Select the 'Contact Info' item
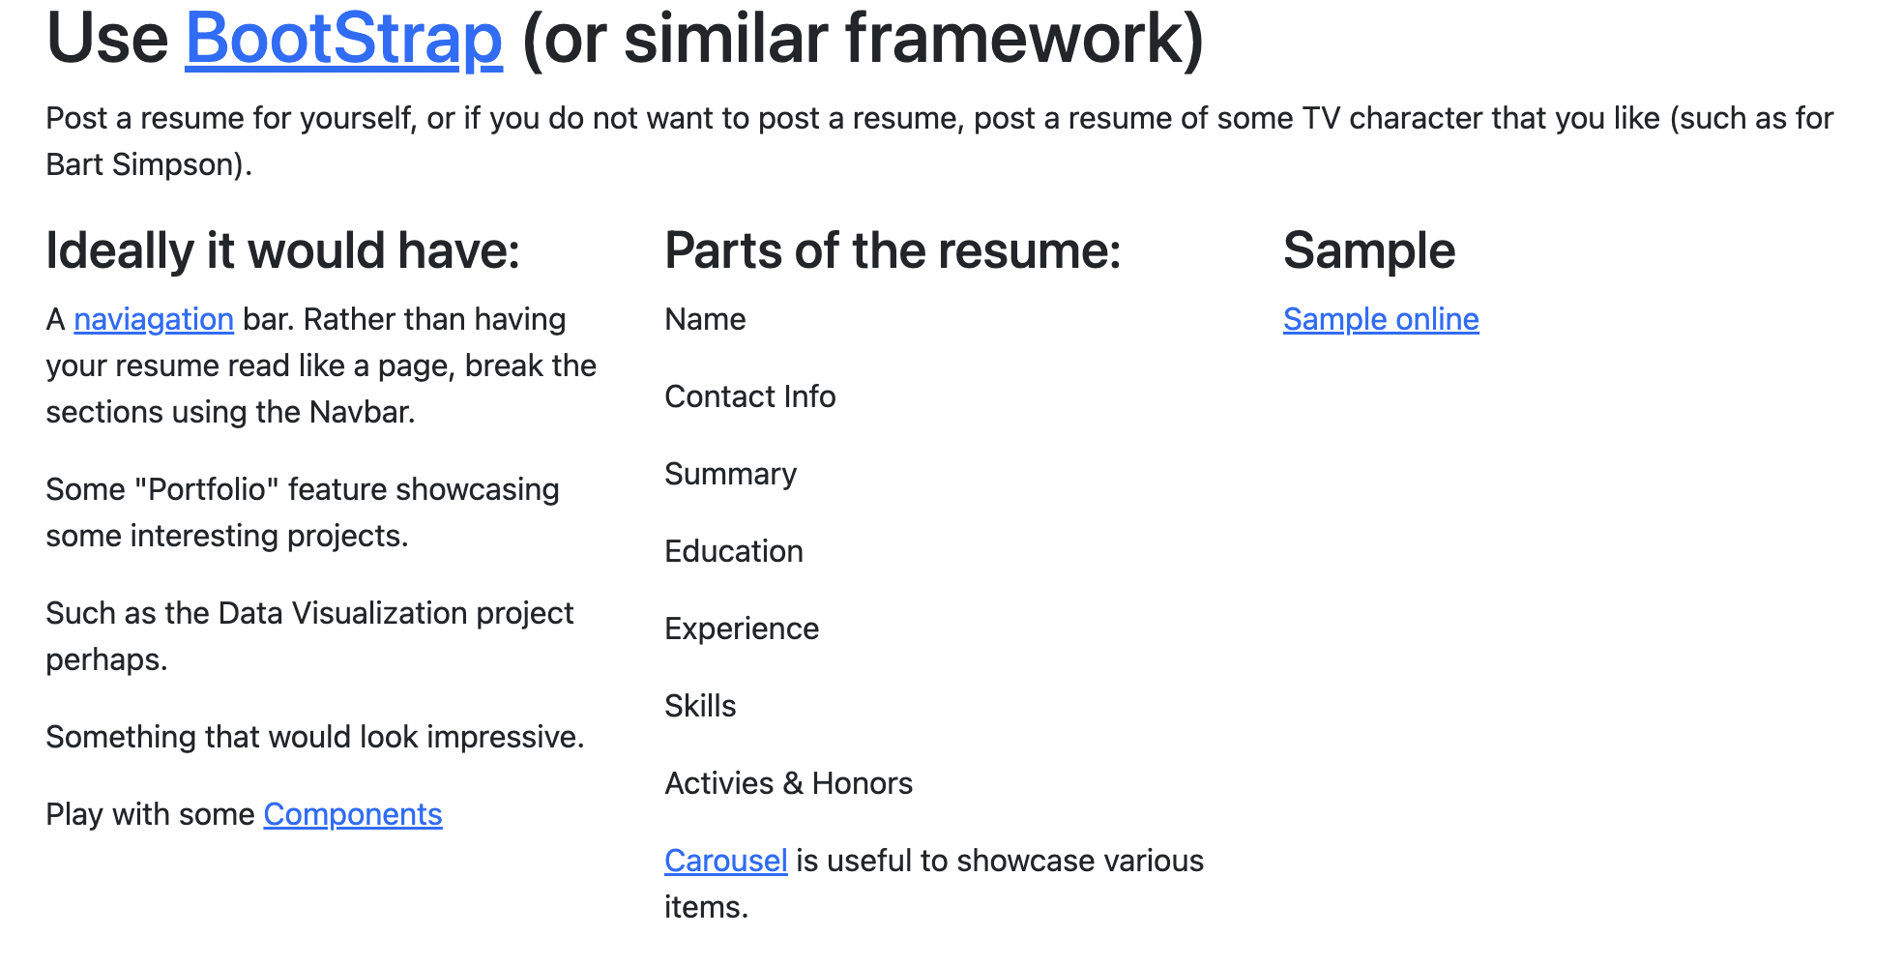This screenshot has height=965, width=1903. (749, 396)
